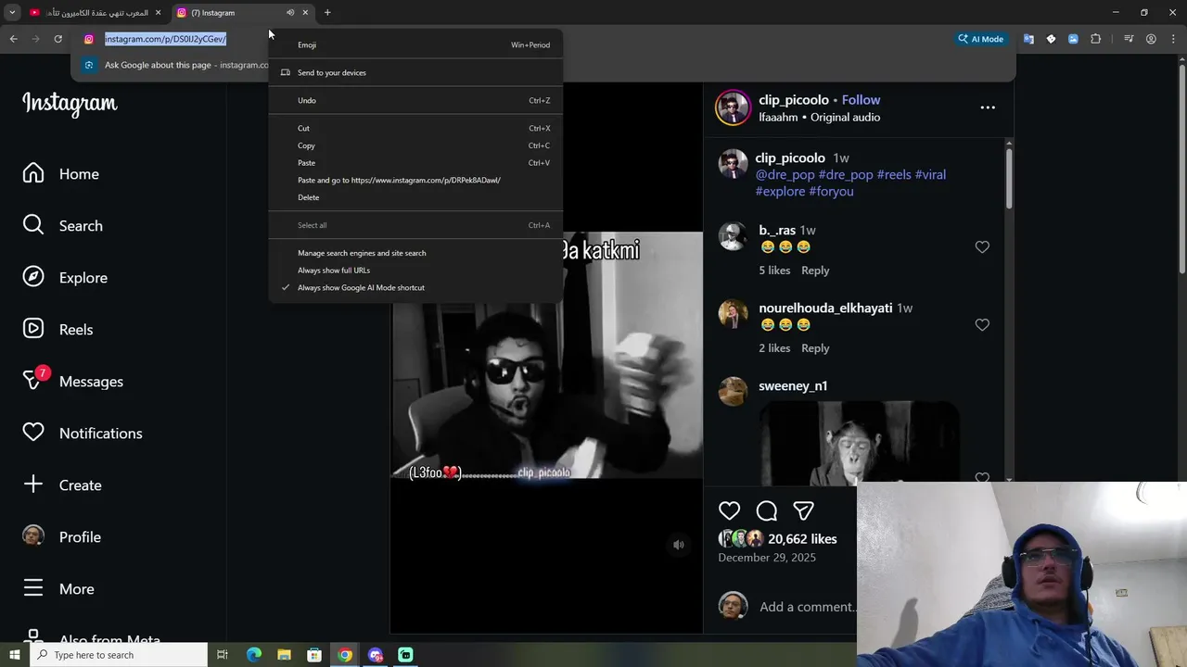Open Microsoft Store from taskbar
1187x667 pixels.
314,655
